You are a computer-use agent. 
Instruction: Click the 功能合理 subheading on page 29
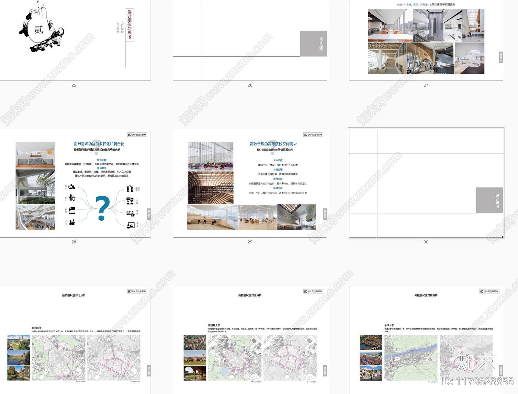coord(278,170)
